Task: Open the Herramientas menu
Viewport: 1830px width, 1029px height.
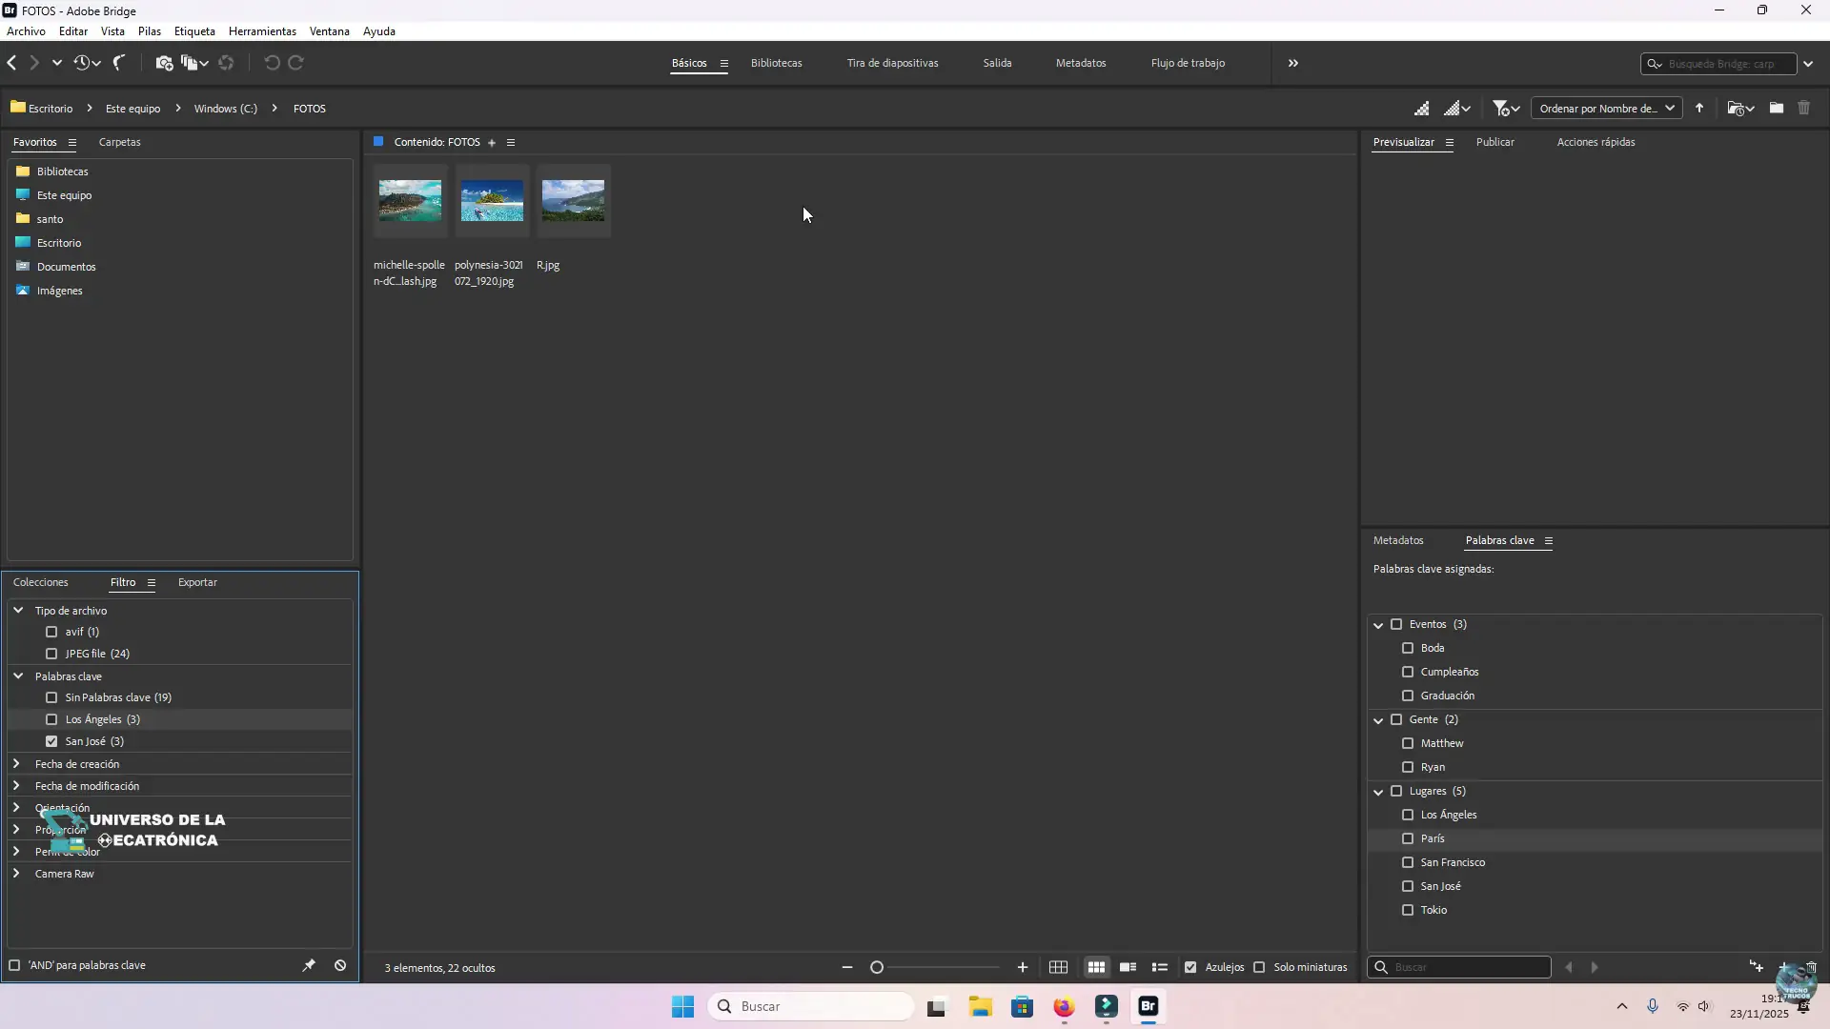Action: click(262, 30)
